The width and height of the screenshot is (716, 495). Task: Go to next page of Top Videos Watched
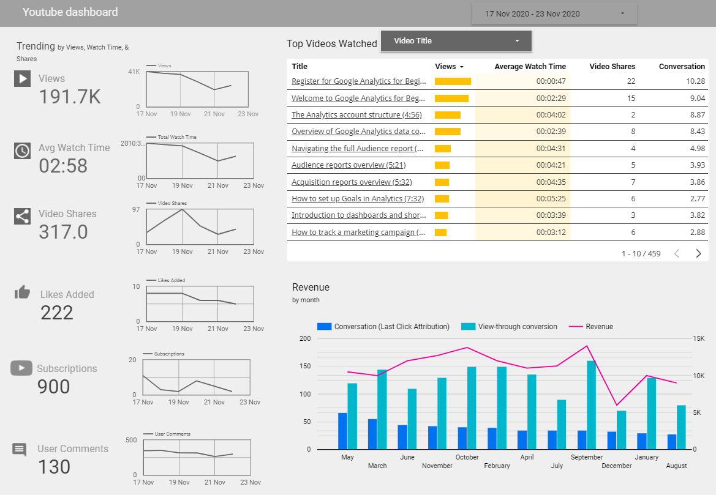pos(698,253)
